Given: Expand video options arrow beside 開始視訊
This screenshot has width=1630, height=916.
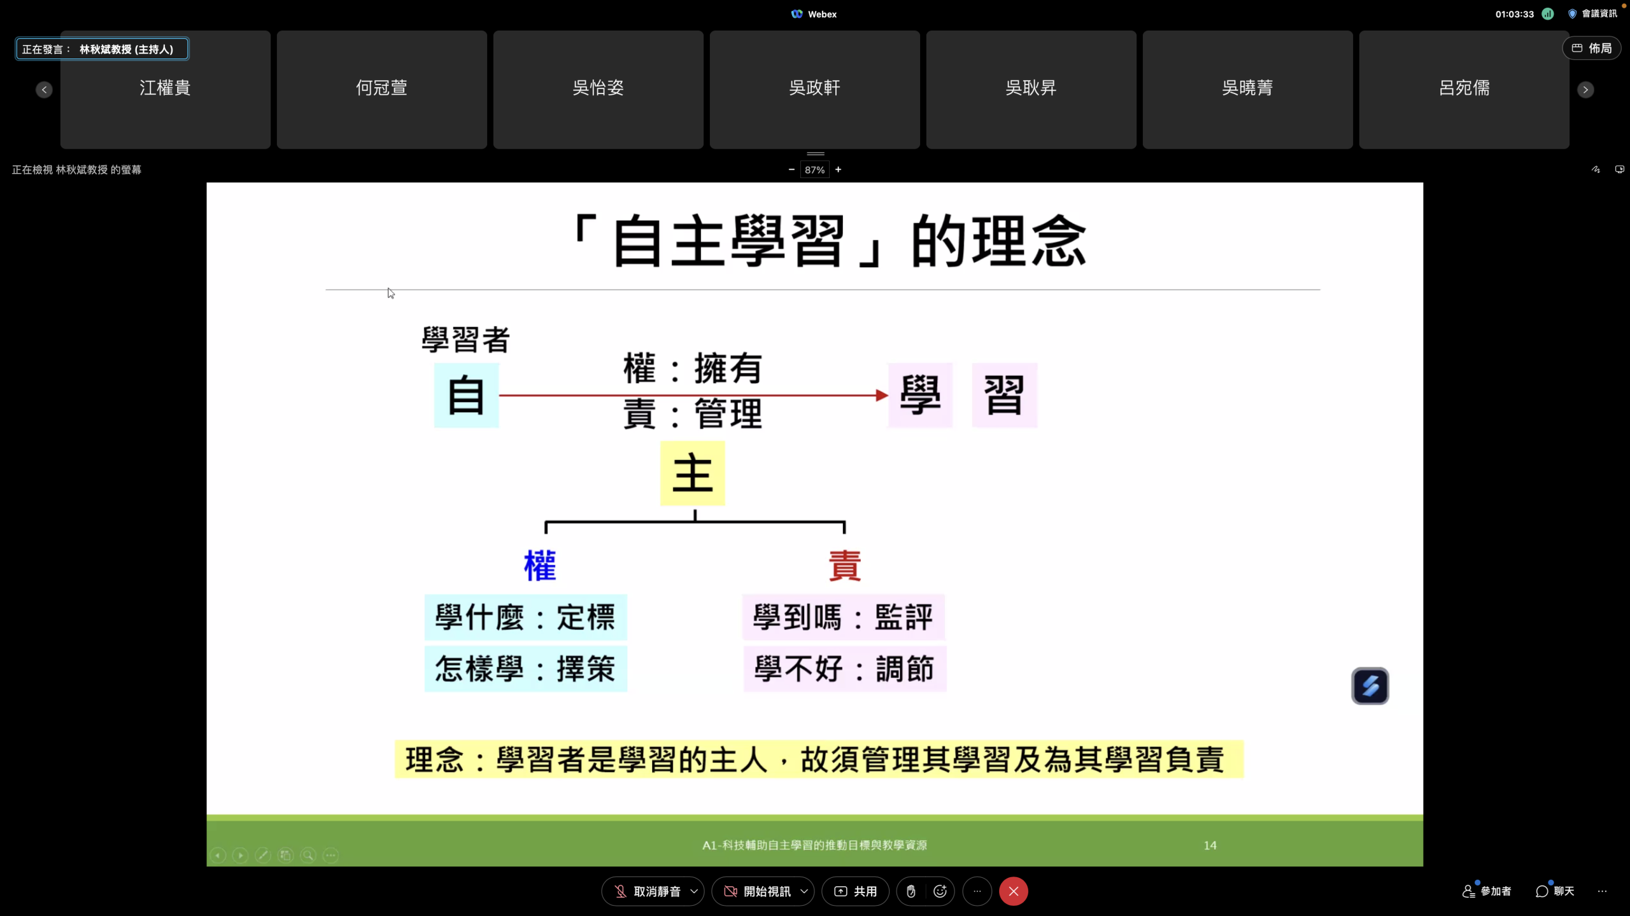Looking at the screenshot, I should (804, 891).
